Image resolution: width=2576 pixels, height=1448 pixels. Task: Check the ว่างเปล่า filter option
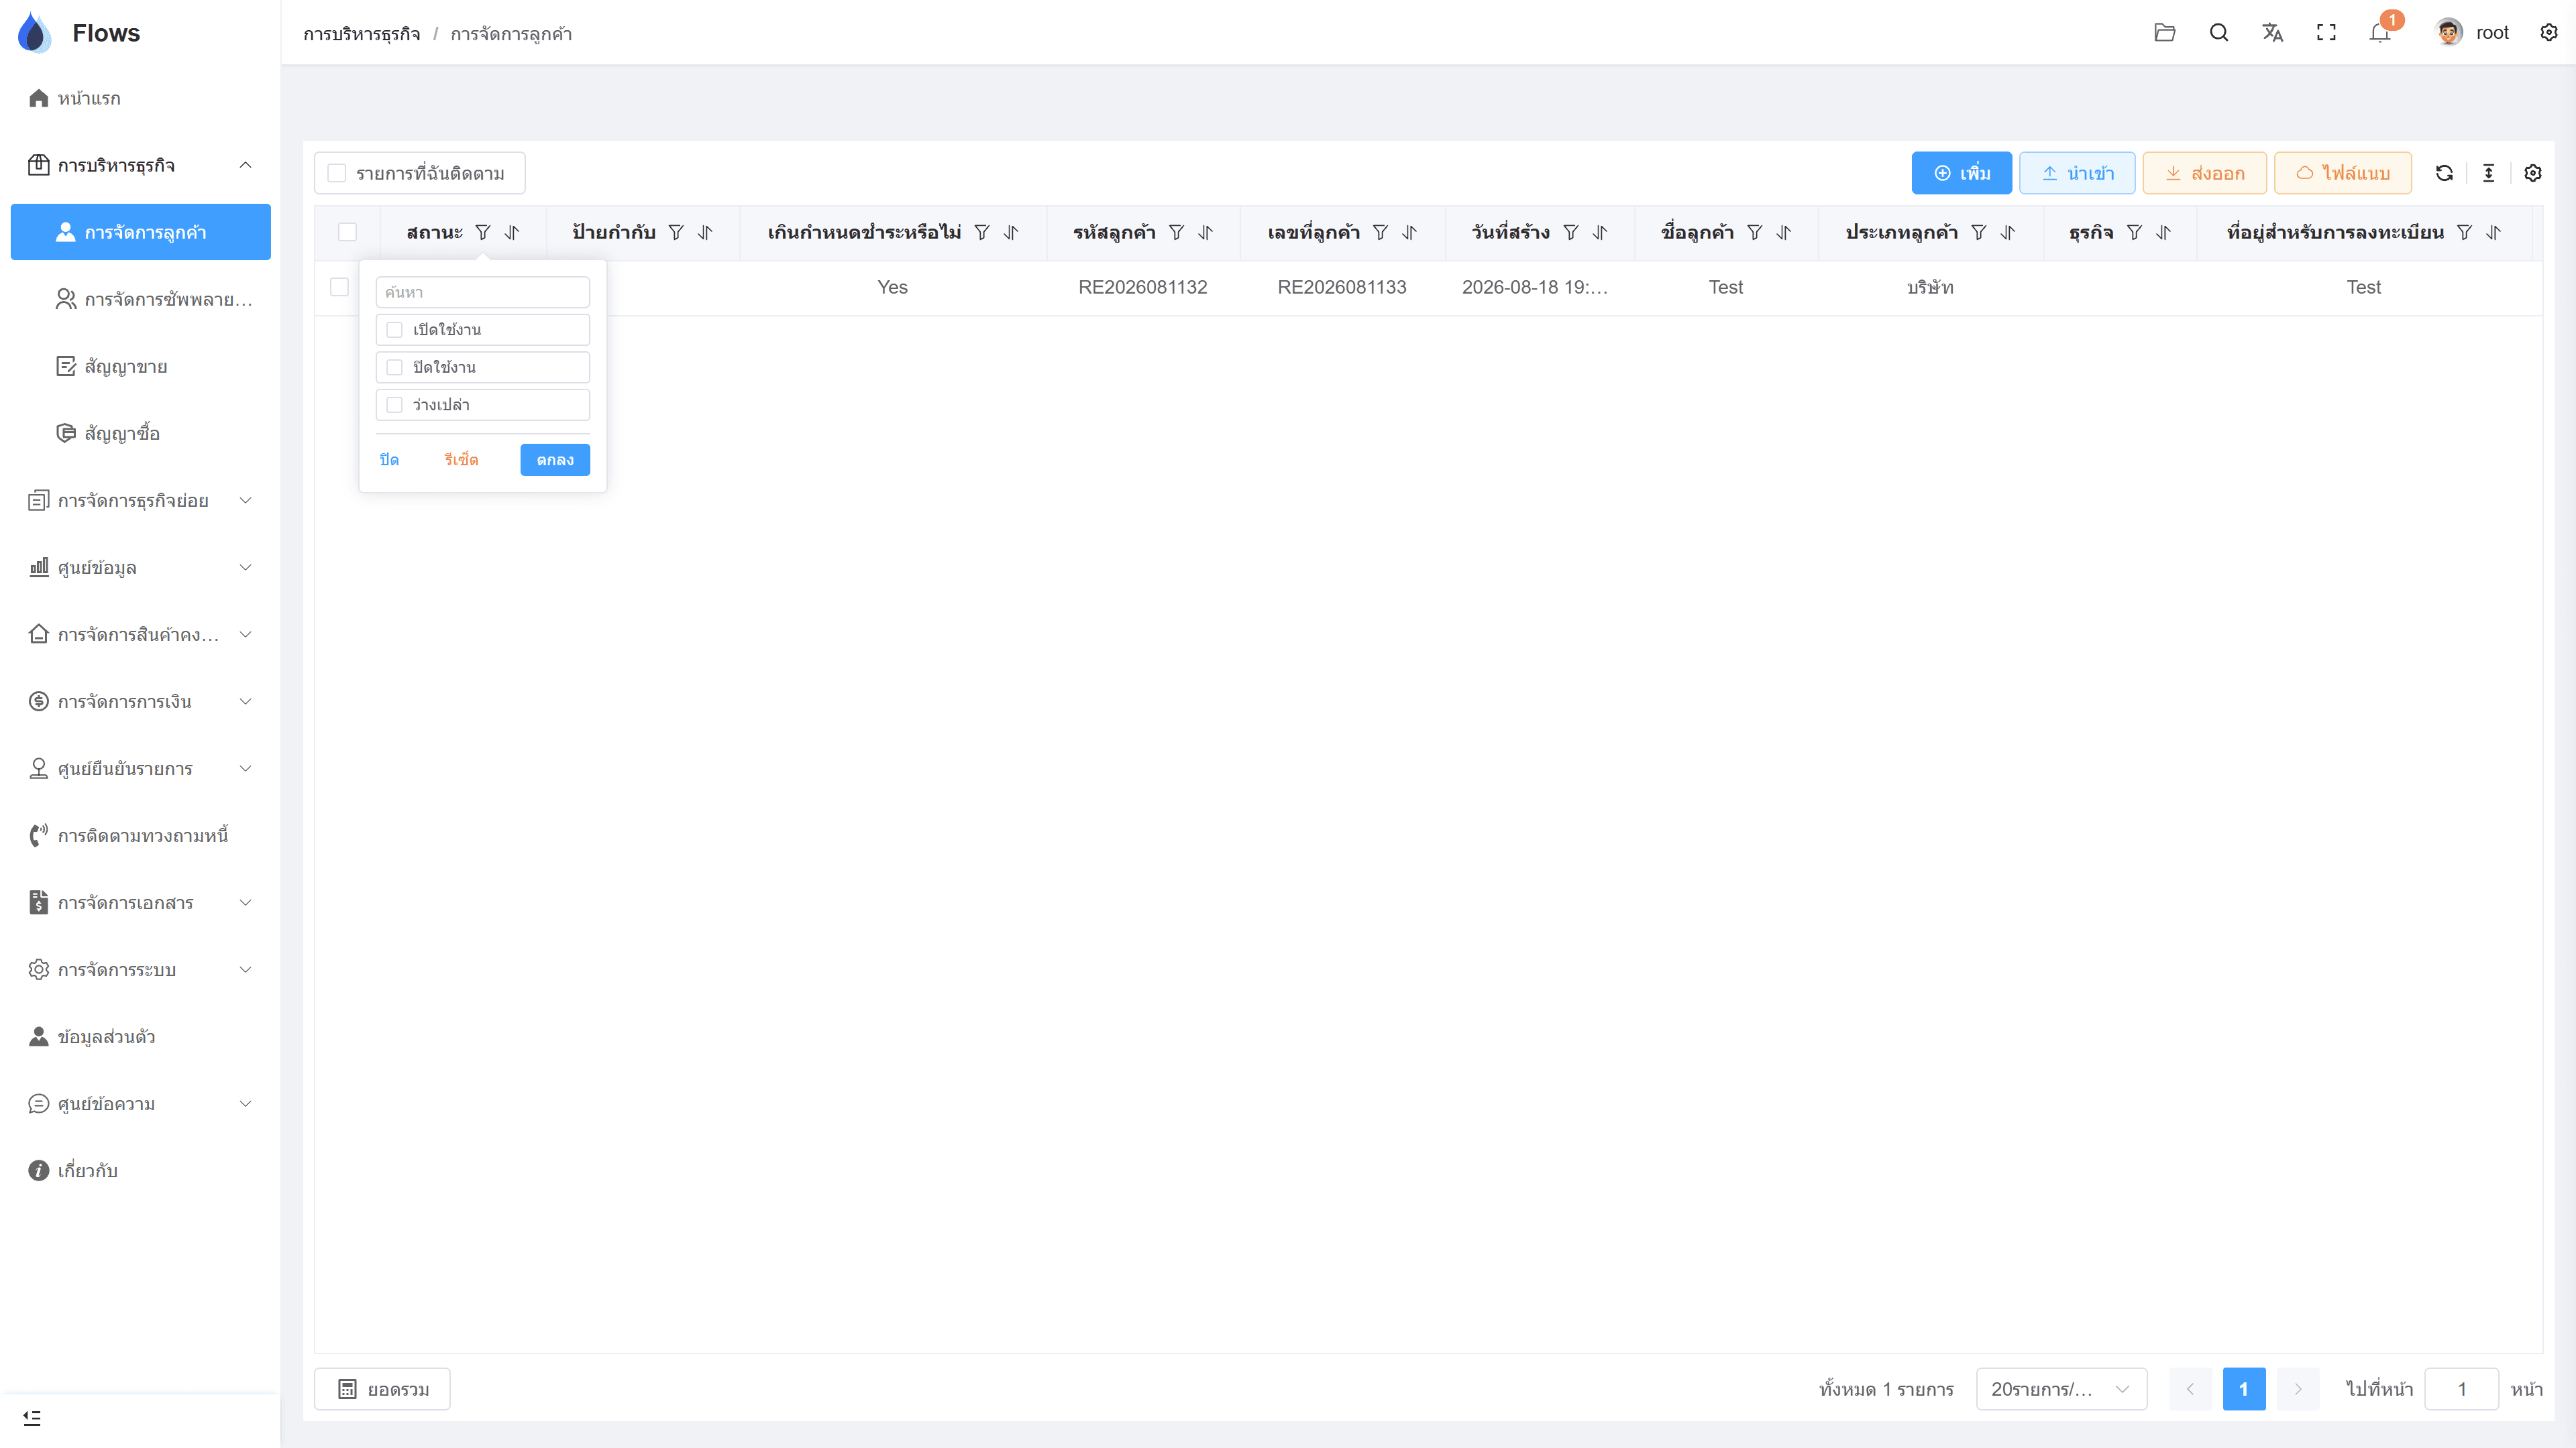[395, 405]
